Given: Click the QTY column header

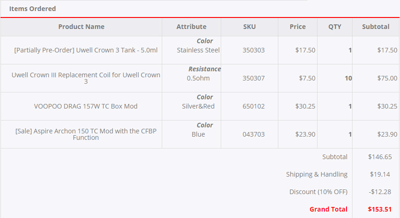Looking at the screenshot, I should 335,27.
